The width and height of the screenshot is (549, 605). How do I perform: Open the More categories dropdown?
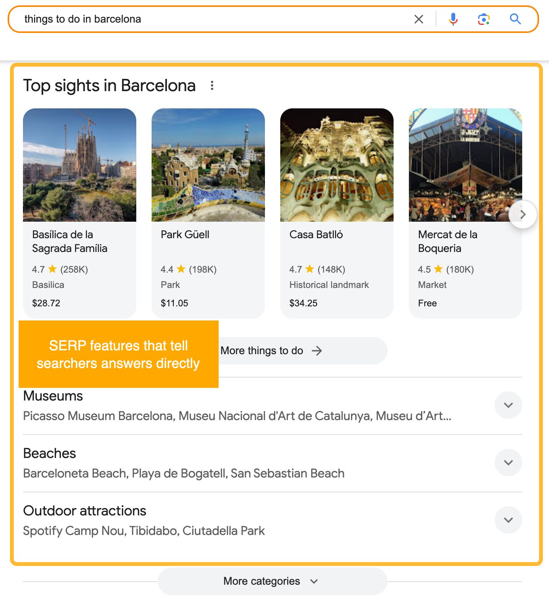coord(272,581)
